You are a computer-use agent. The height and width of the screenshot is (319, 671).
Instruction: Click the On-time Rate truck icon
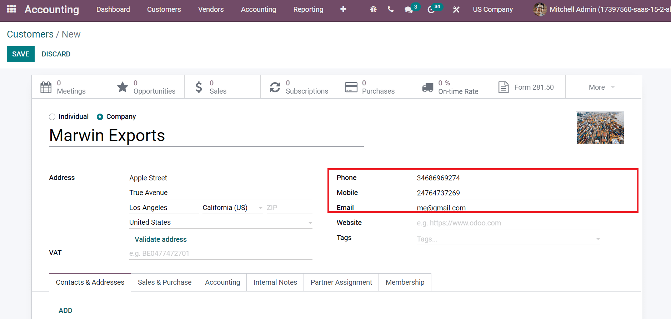click(x=427, y=87)
